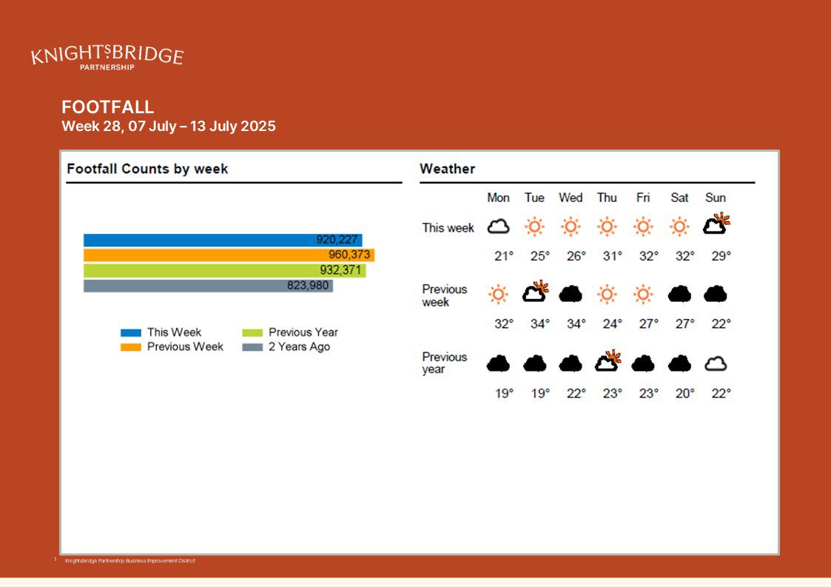Click the This week row label
Screen dimensions: 831x587
[448, 228]
